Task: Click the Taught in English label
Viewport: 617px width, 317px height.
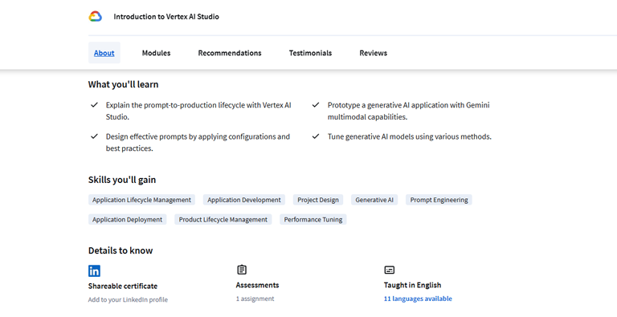Action: (412, 285)
